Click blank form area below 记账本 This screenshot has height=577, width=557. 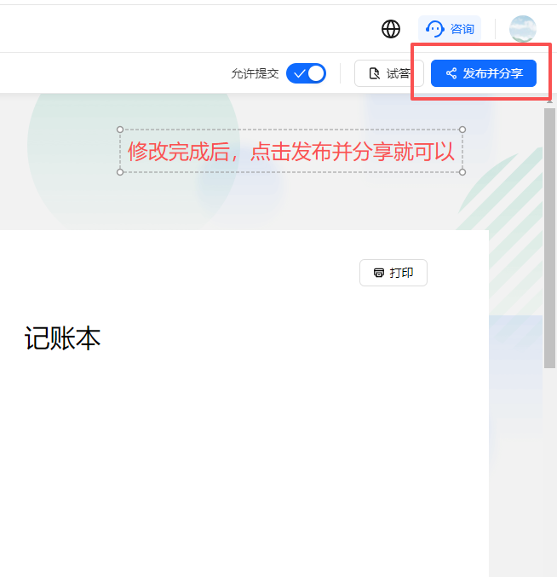[238, 460]
